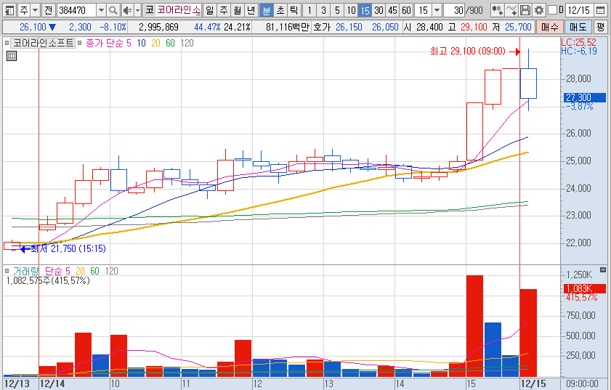Click the 12/14 date label on time axis
The image size is (611, 390).
pyautogui.click(x=52, y=383)
